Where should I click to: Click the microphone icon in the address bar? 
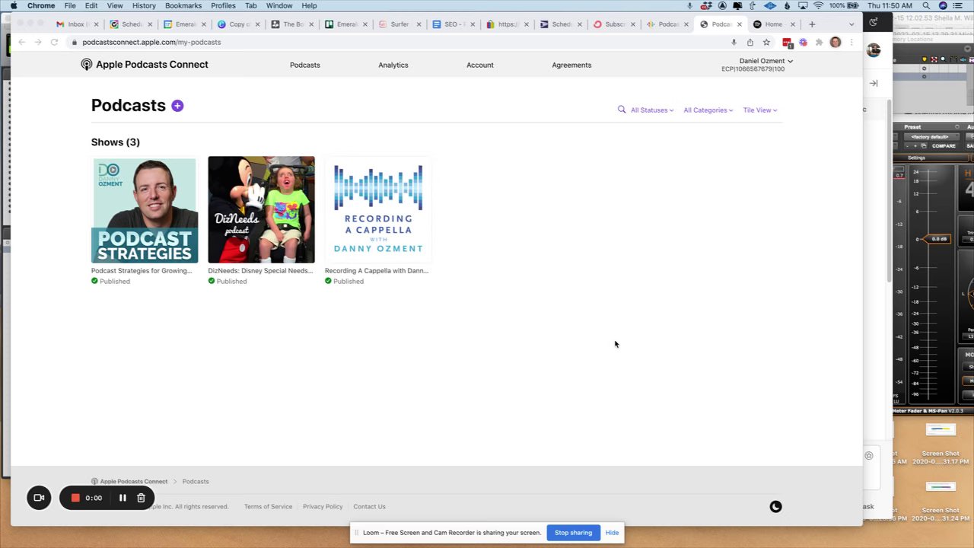[x=734, y=42]
